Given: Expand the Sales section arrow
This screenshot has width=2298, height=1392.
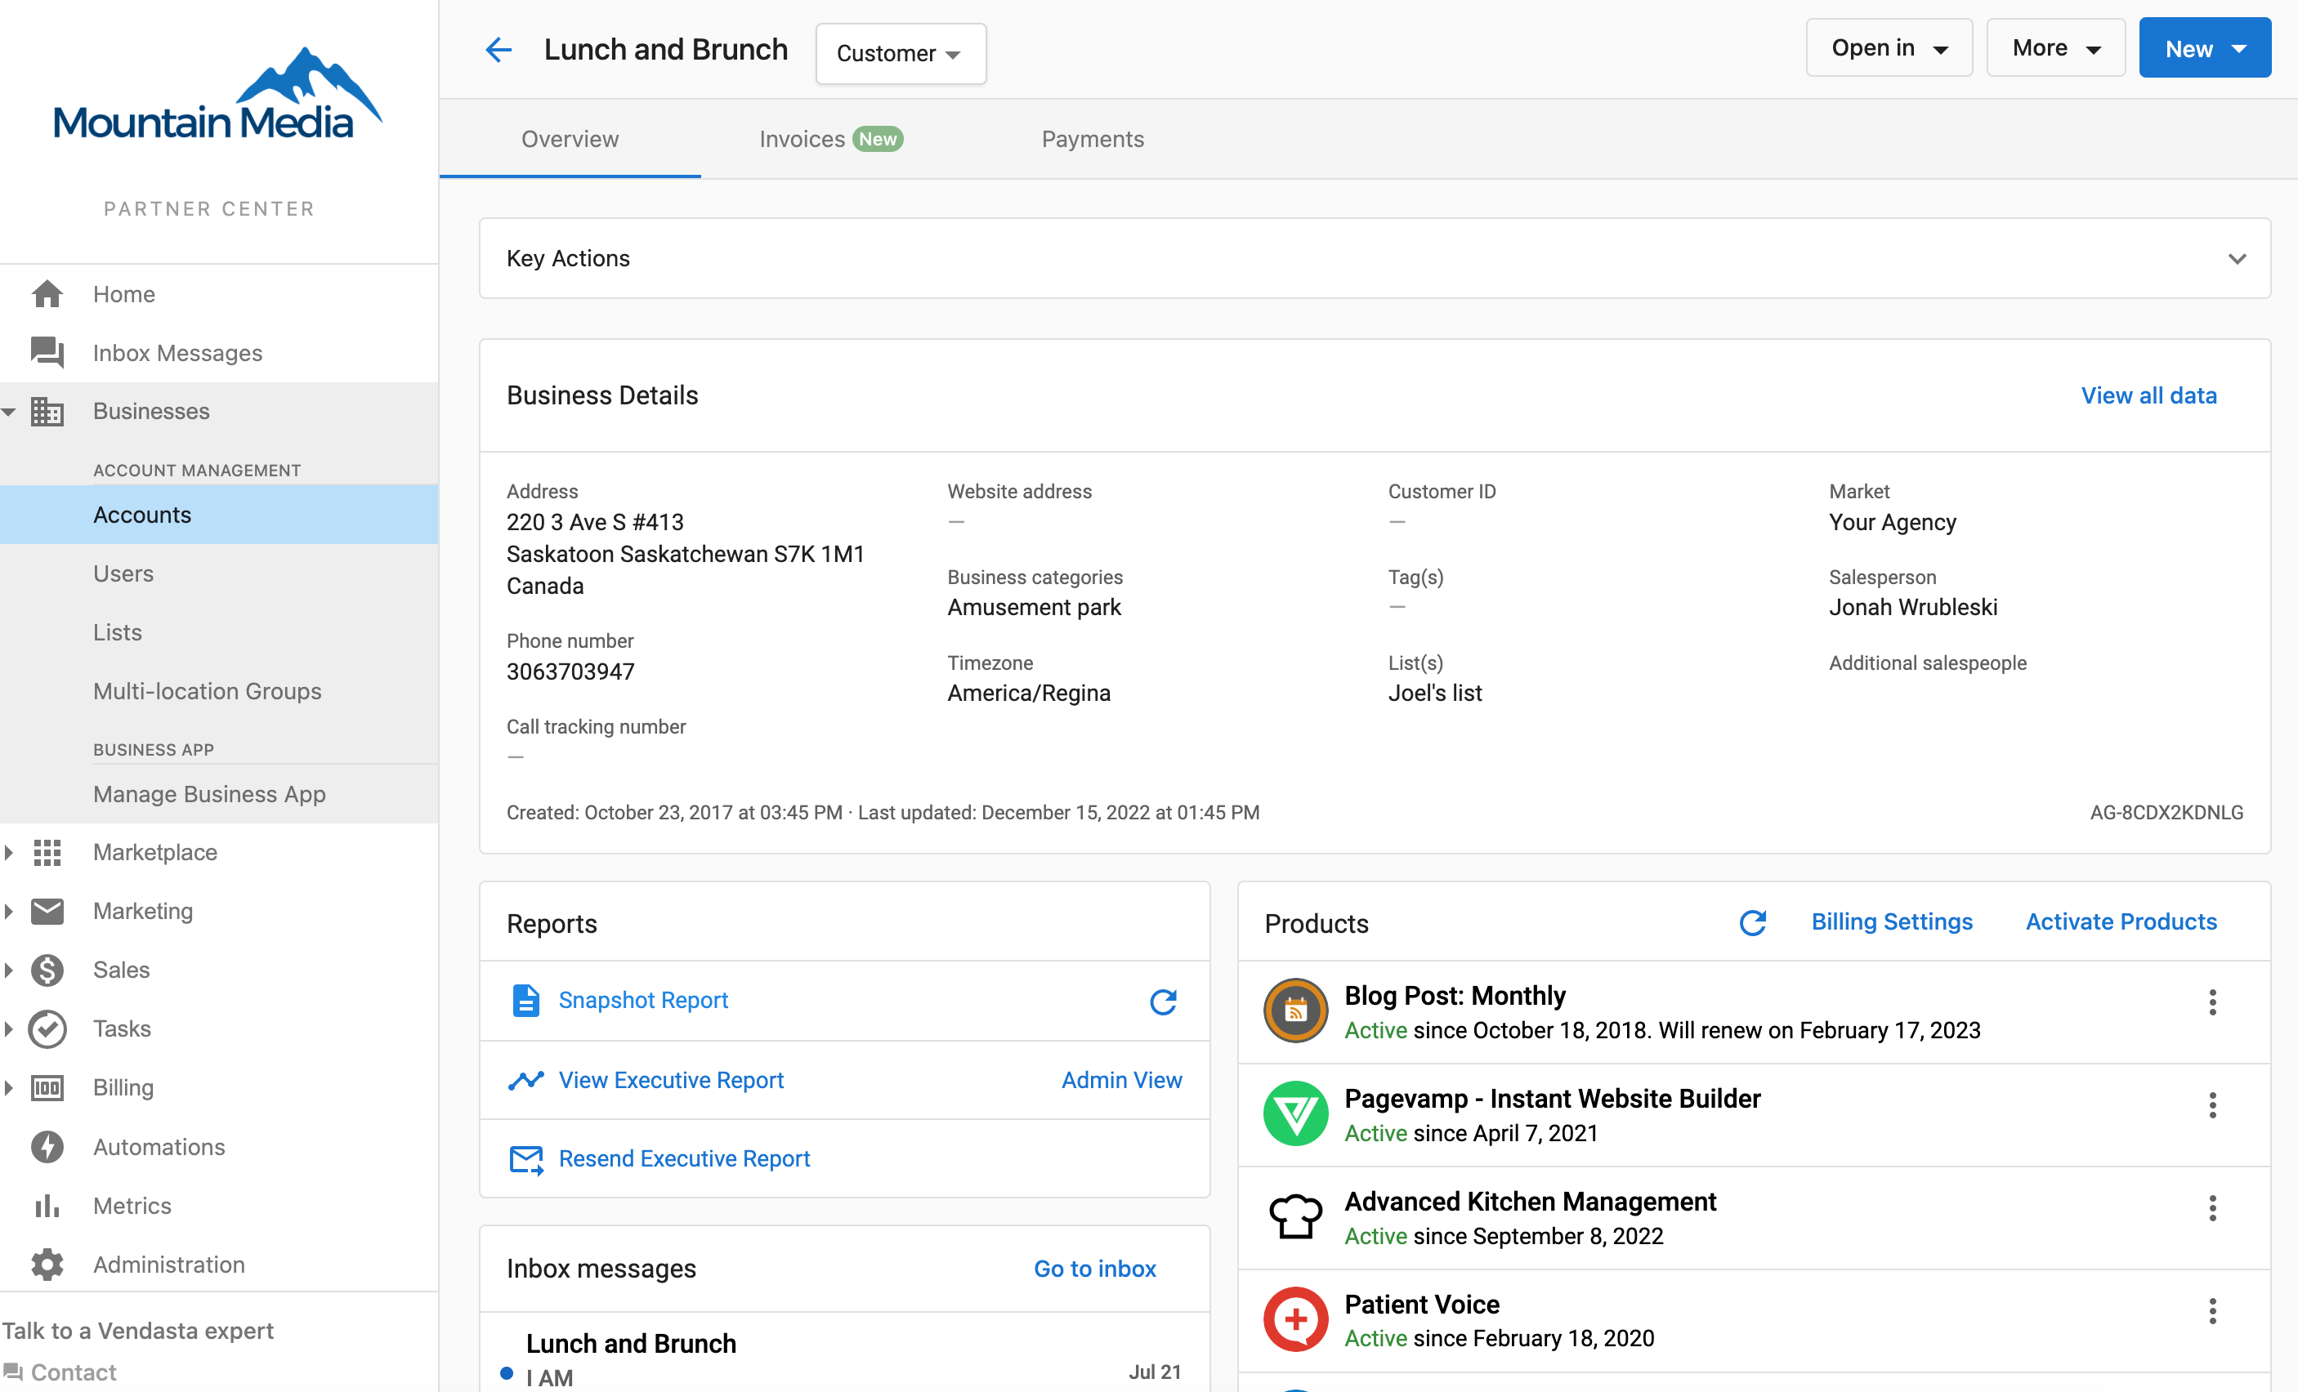Looking at the screenshot, I should (x=9, y=970).
